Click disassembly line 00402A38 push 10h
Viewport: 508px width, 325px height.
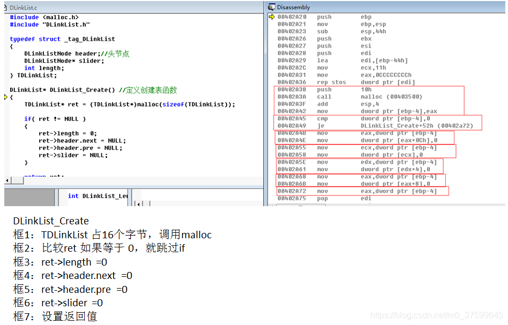point(324,89)
